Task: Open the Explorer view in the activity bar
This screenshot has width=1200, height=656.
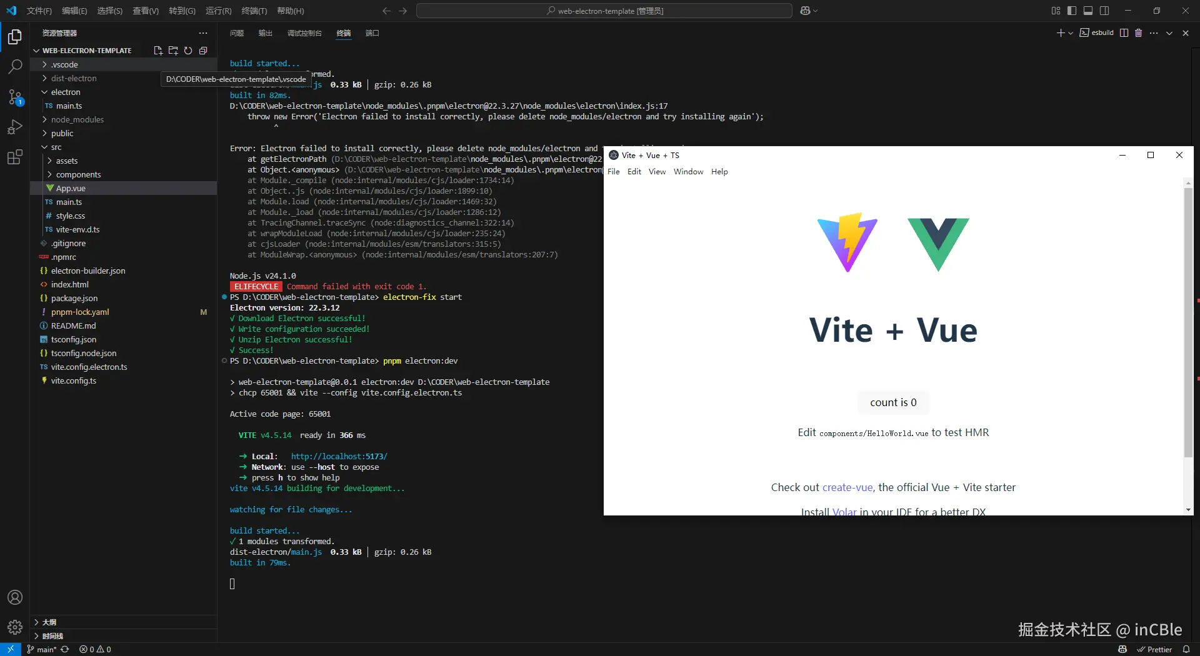Action: [15, 37]
